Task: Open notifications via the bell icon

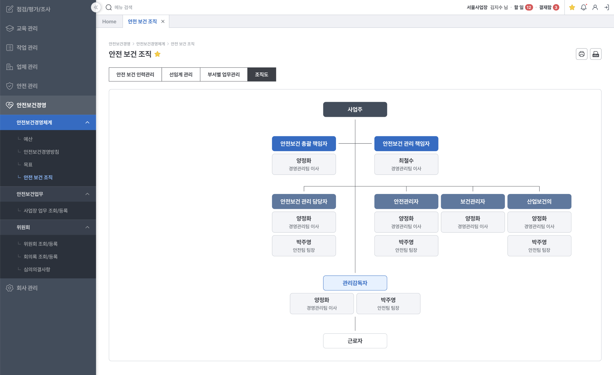Action: (583, 7)
